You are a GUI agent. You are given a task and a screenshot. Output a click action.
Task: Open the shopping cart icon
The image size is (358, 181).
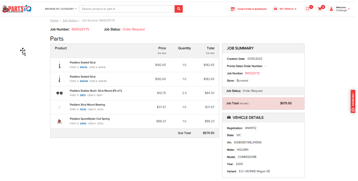(x=320, y=9)
